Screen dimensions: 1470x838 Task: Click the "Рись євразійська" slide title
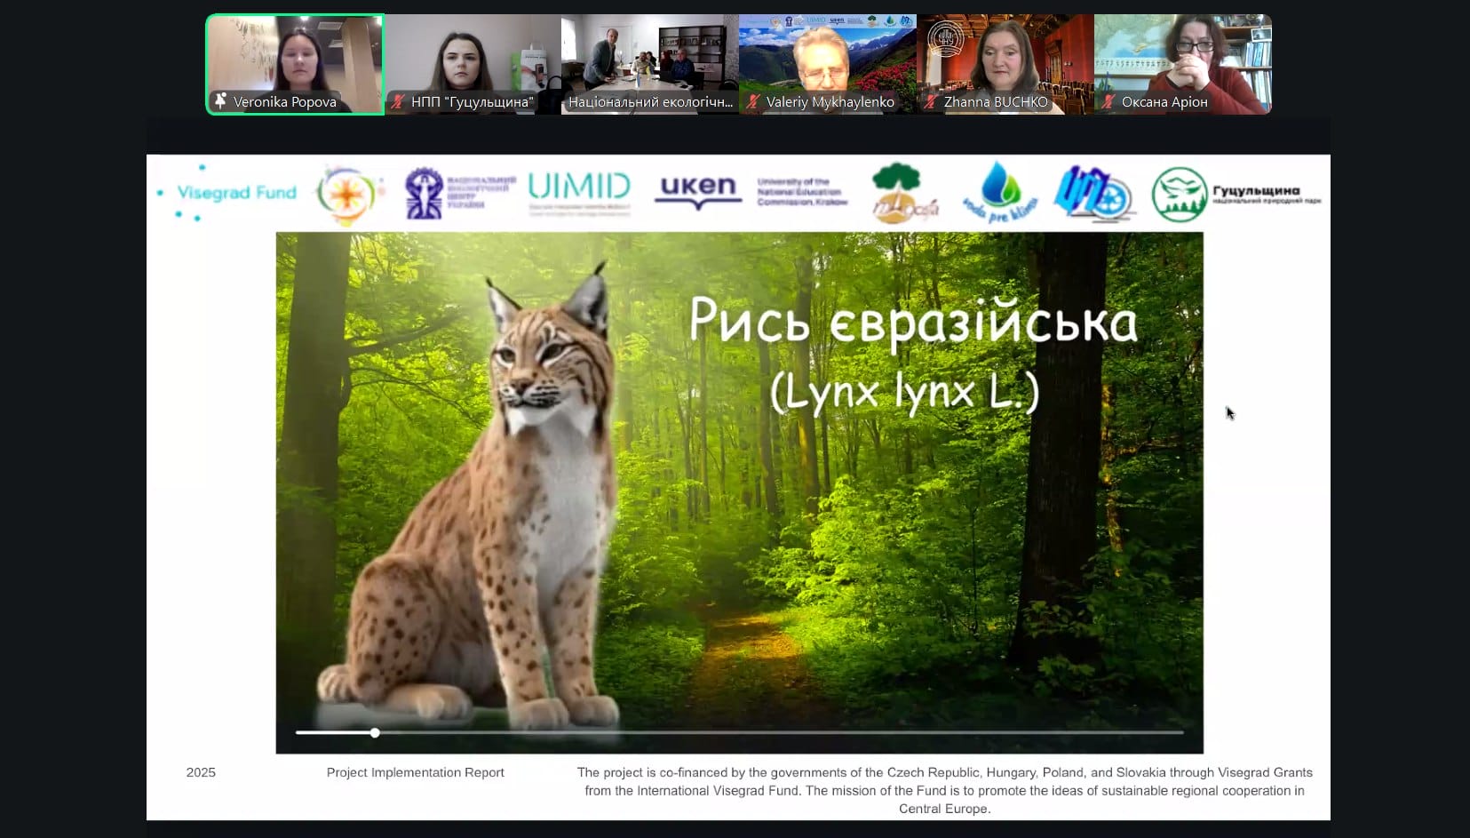point(912,322)
